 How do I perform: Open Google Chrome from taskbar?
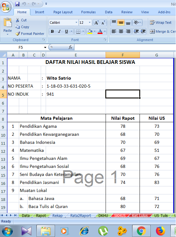click(x=141, y=231)
